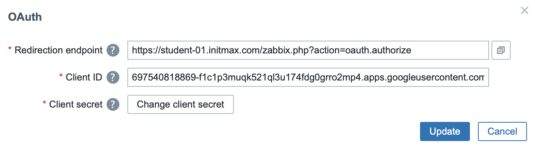
Task: Close the OAuth dialog with X
Action: [525, 11]
